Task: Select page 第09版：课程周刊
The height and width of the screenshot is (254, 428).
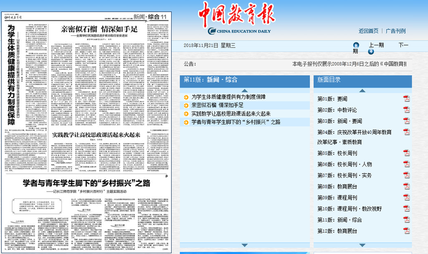Action: coord(337,198)
